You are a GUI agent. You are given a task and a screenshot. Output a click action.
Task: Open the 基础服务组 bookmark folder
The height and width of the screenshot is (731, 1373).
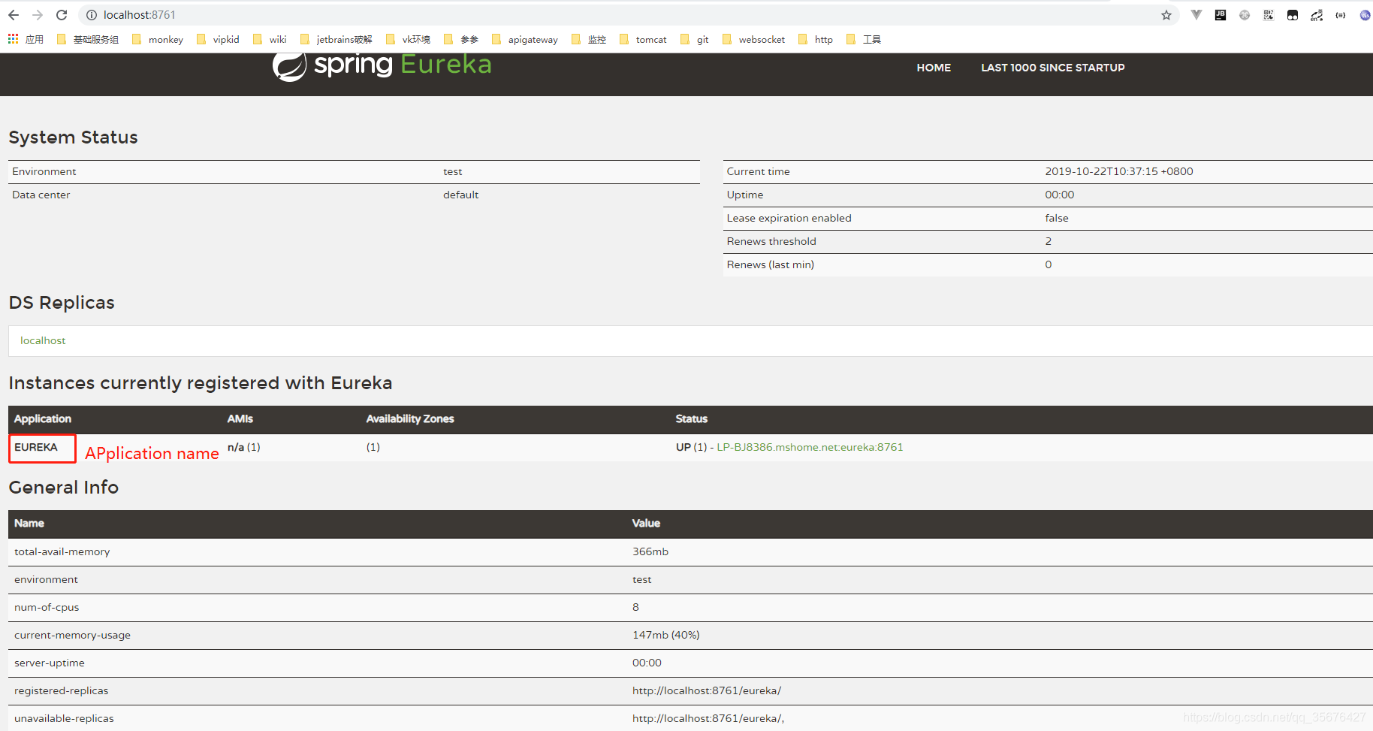click(x=88, y=40)
